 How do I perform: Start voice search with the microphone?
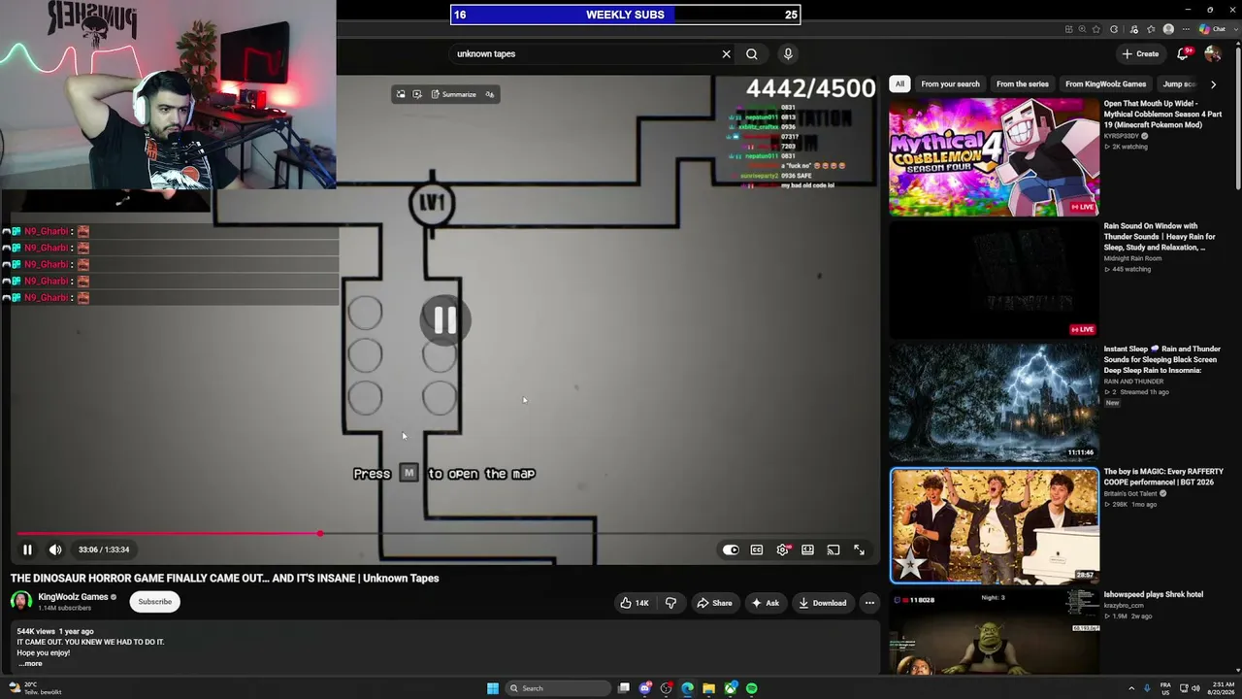click(788, 54)
